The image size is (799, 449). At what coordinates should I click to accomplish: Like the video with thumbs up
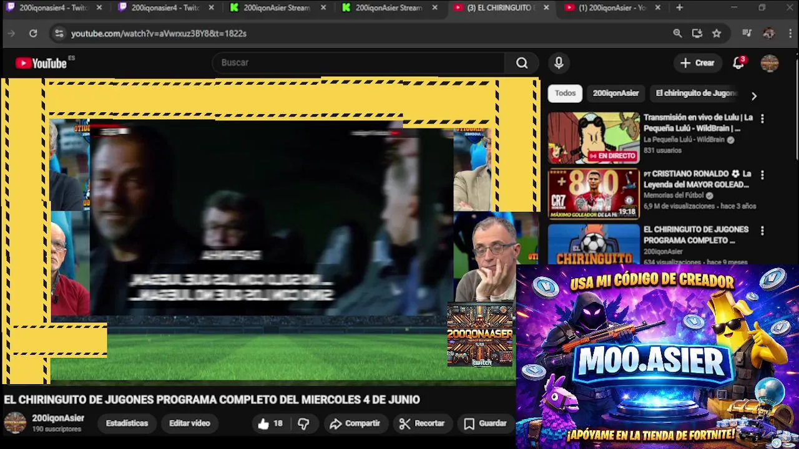pos(270,423)
